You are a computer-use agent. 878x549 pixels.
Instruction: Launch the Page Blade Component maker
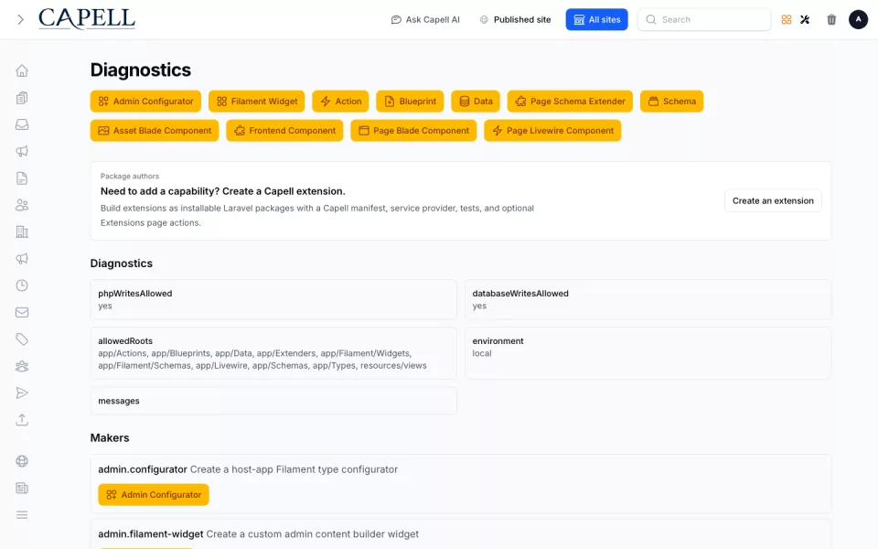(413, 131)
